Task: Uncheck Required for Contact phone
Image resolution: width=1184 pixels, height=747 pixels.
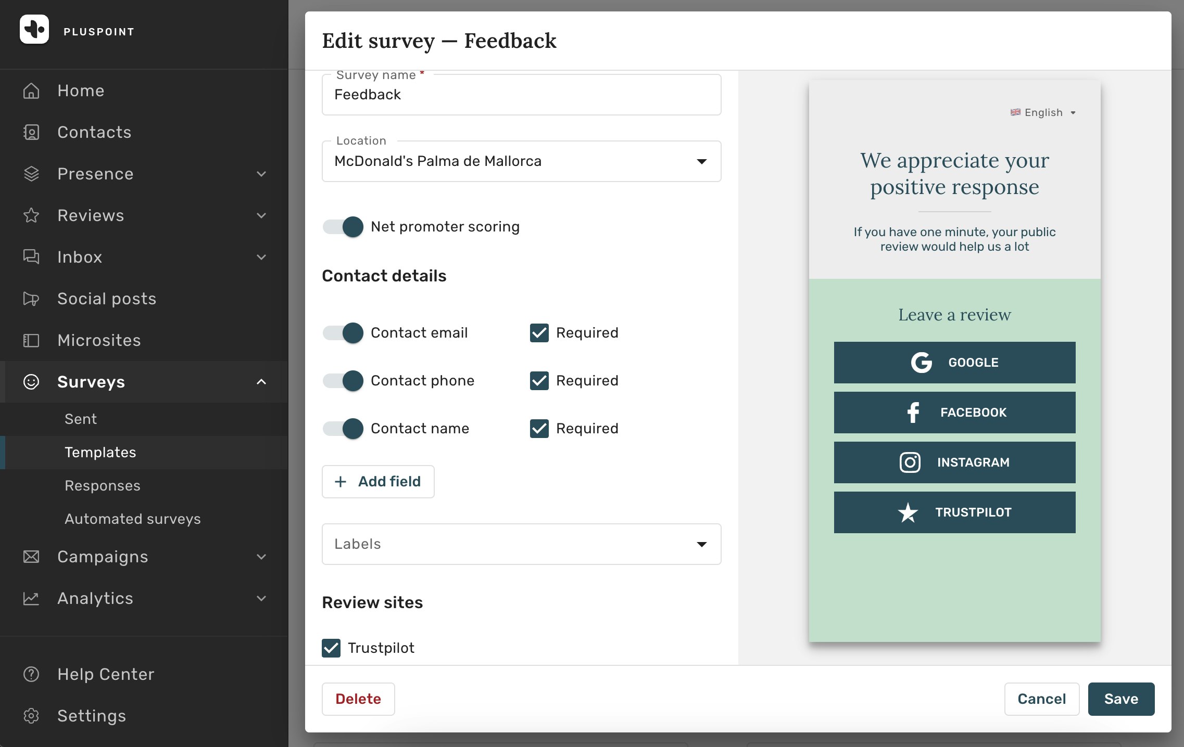Action: pyautogui.click(x=539, y=381)
